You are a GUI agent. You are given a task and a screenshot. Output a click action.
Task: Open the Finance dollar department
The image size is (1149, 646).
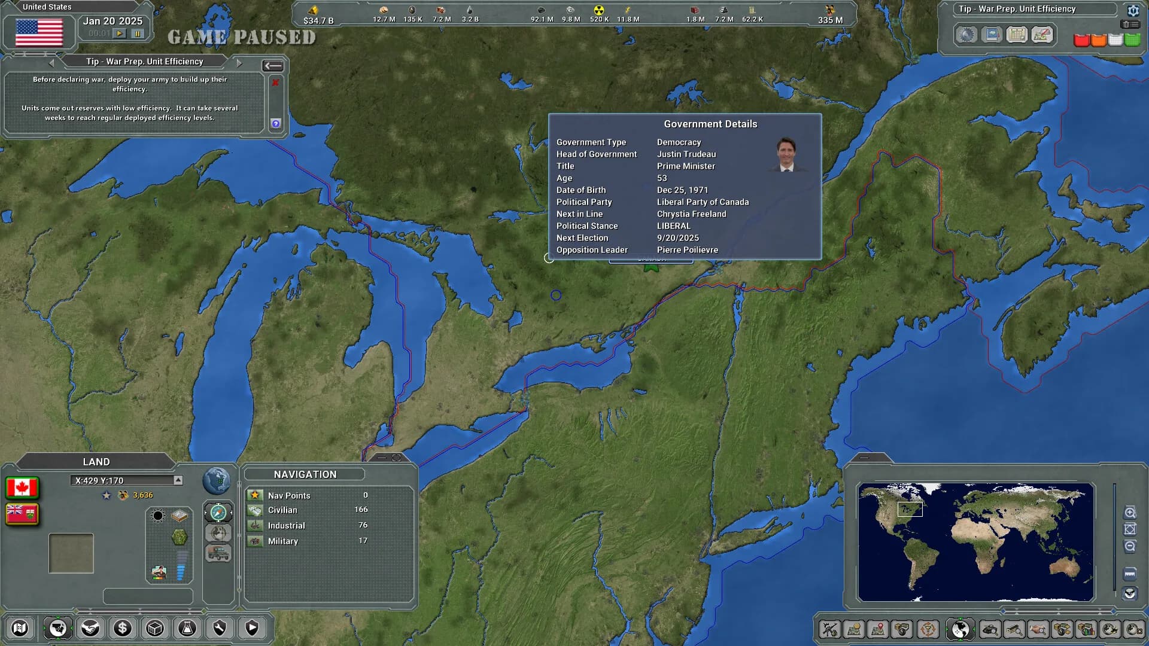pyautogui.click(x=123, y=628)
